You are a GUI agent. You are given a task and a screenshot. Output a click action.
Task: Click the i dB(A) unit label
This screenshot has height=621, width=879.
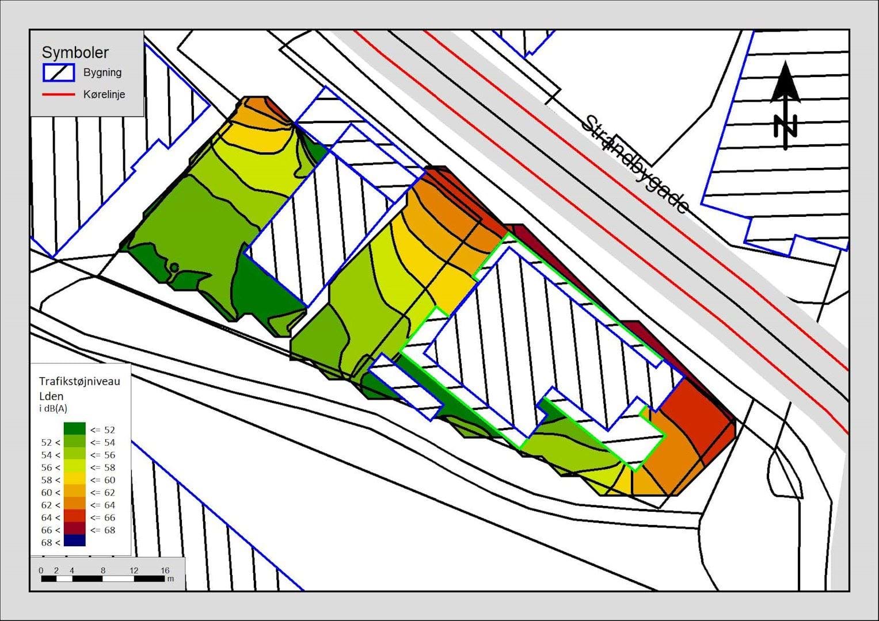53,409
